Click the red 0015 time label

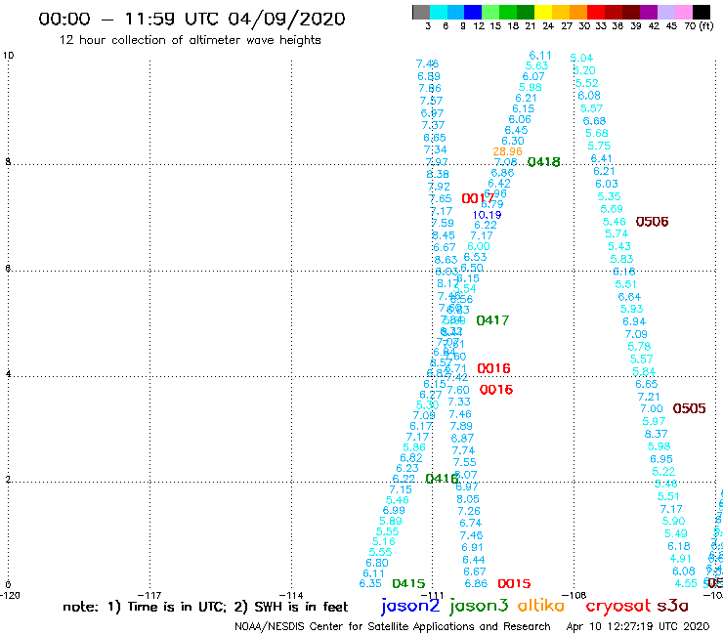coord(514,584)
